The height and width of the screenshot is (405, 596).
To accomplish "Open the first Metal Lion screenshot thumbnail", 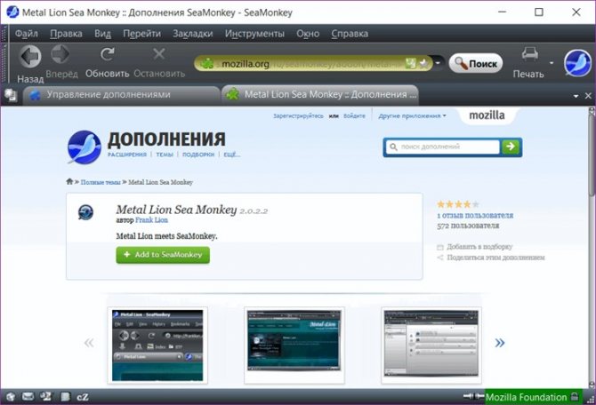I will point(157,345).
